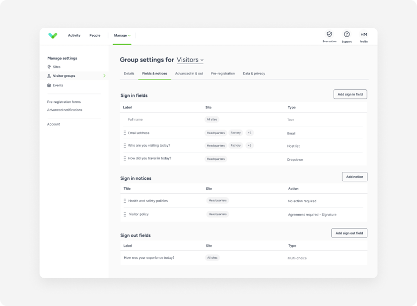
Task: Open Events in the sidebar
Action: (58, 85)
